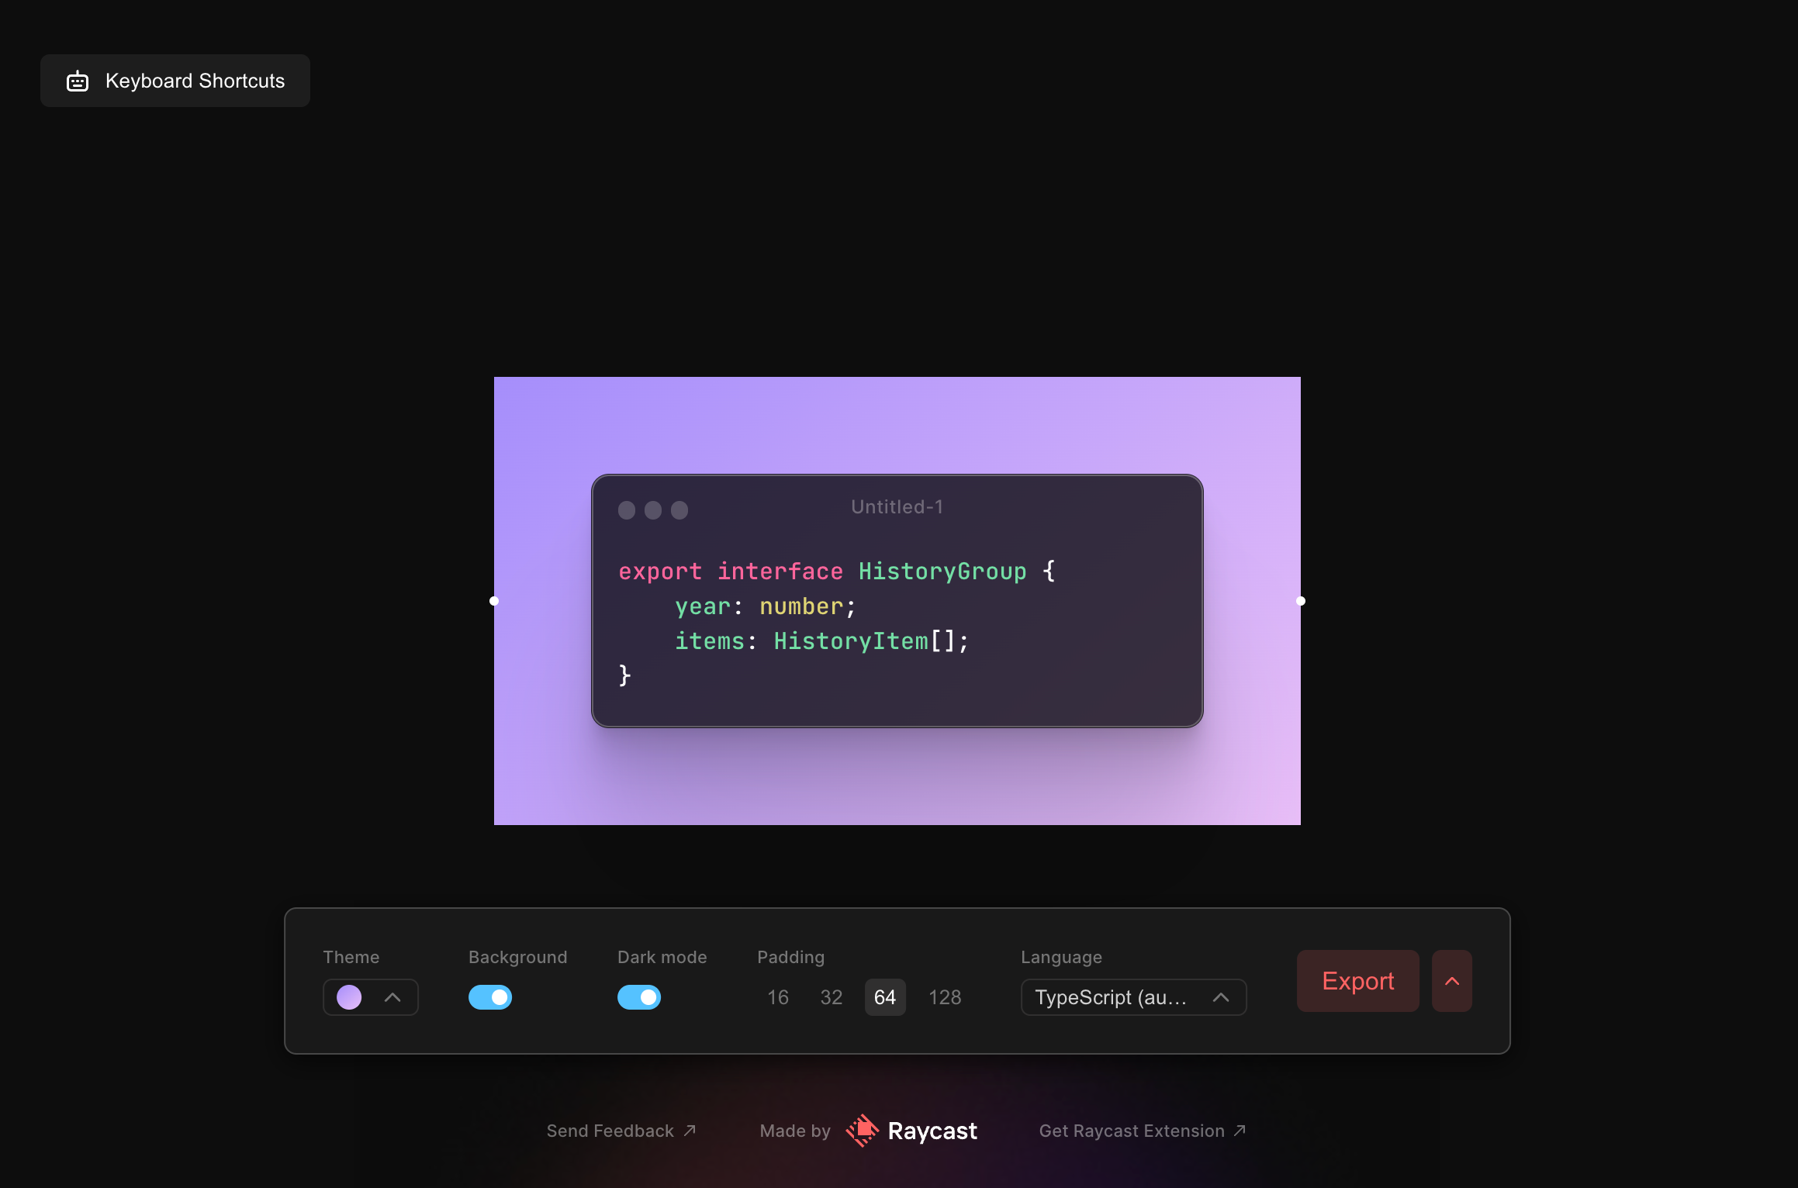Viewport: 1798px width, 1188px height.
Task: Select padding 16 option
Action: [778, 997]
